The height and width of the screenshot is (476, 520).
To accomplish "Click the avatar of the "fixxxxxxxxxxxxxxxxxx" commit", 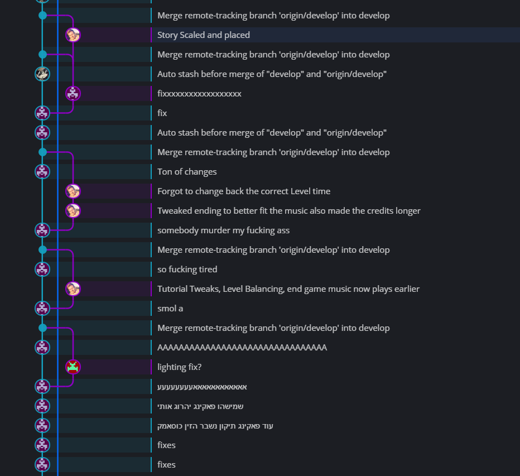I will [73, 94].
